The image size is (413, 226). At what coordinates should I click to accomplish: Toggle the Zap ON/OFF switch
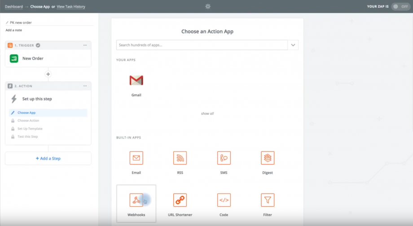tap(400, 7)
